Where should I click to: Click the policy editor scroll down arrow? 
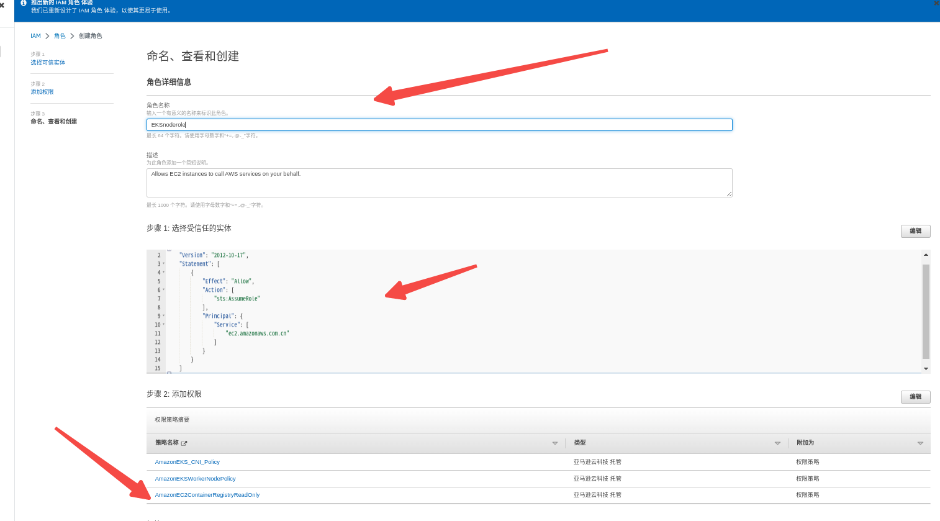[x=926, y=369]
